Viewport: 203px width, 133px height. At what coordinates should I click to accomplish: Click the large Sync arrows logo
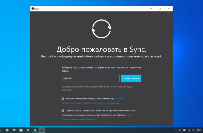[101, 29]
